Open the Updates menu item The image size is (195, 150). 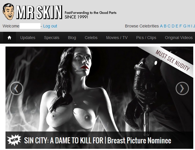pyautogui.click(x=28, y=38)
